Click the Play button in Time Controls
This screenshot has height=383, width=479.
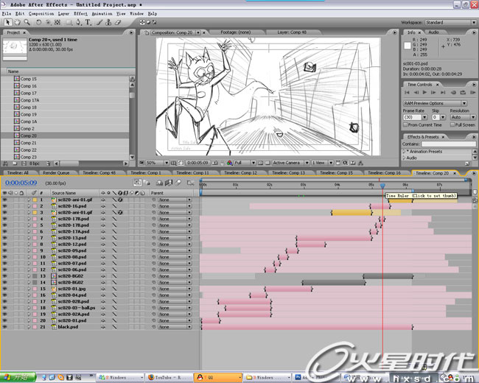[424, 92]
